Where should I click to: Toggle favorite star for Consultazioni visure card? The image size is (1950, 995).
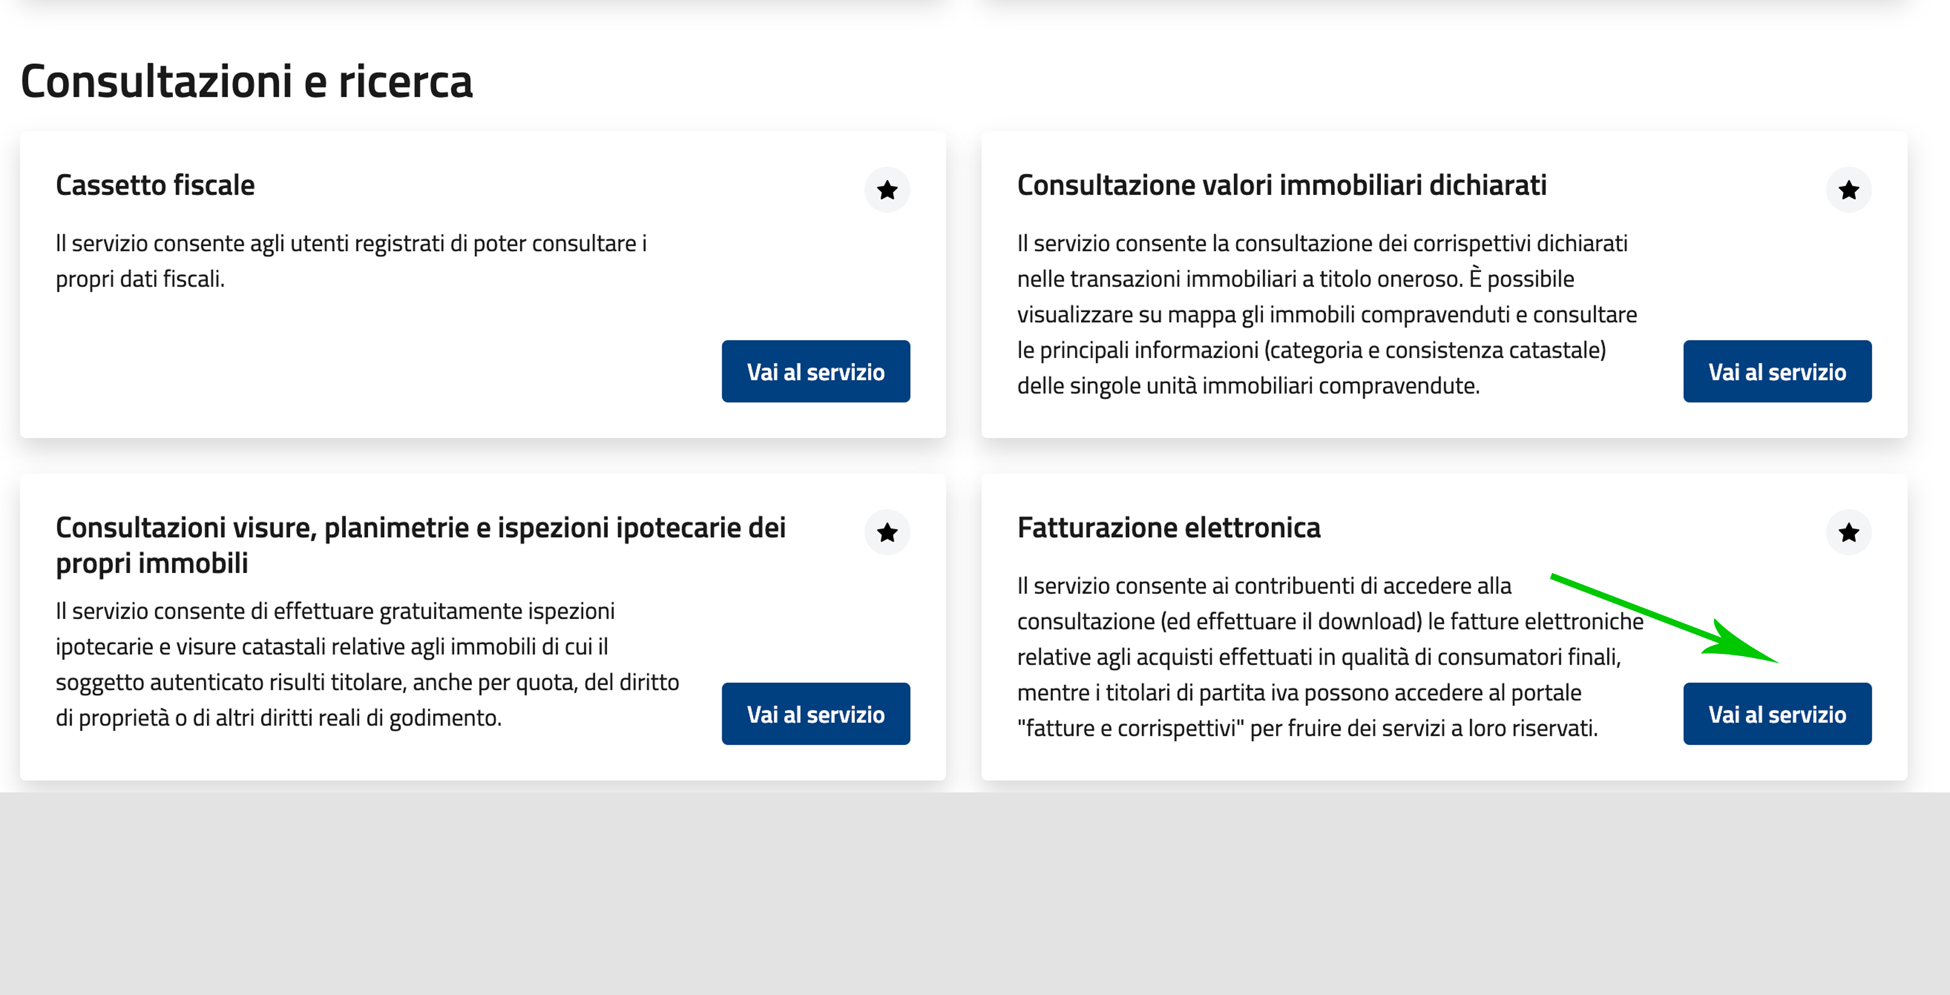pyautogui.click(x=887, y=532)
